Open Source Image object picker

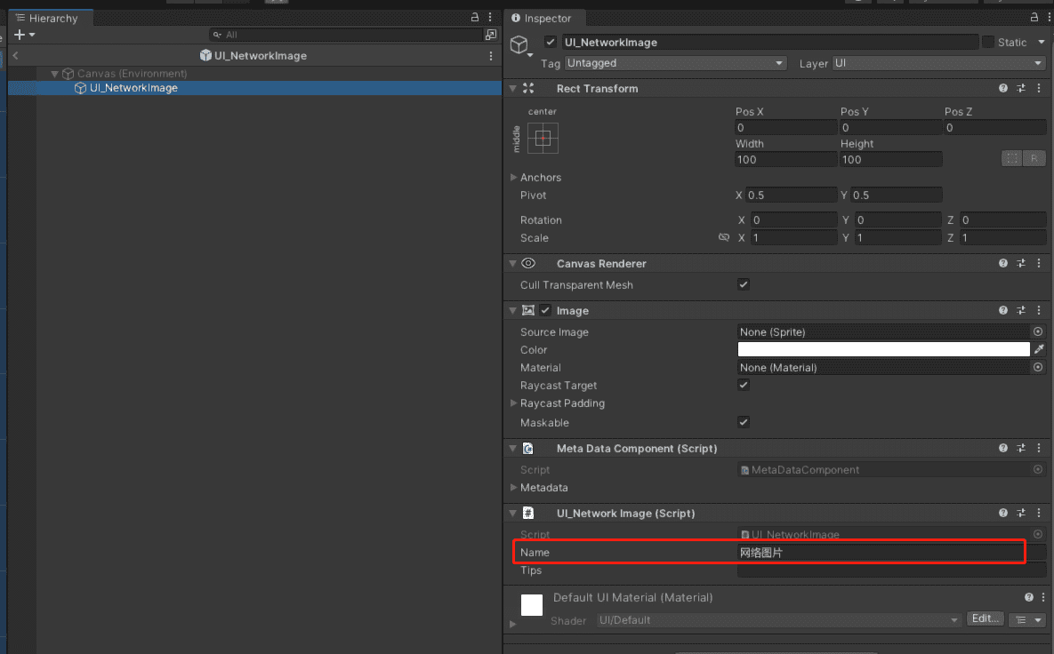(x=1038, y=331)
